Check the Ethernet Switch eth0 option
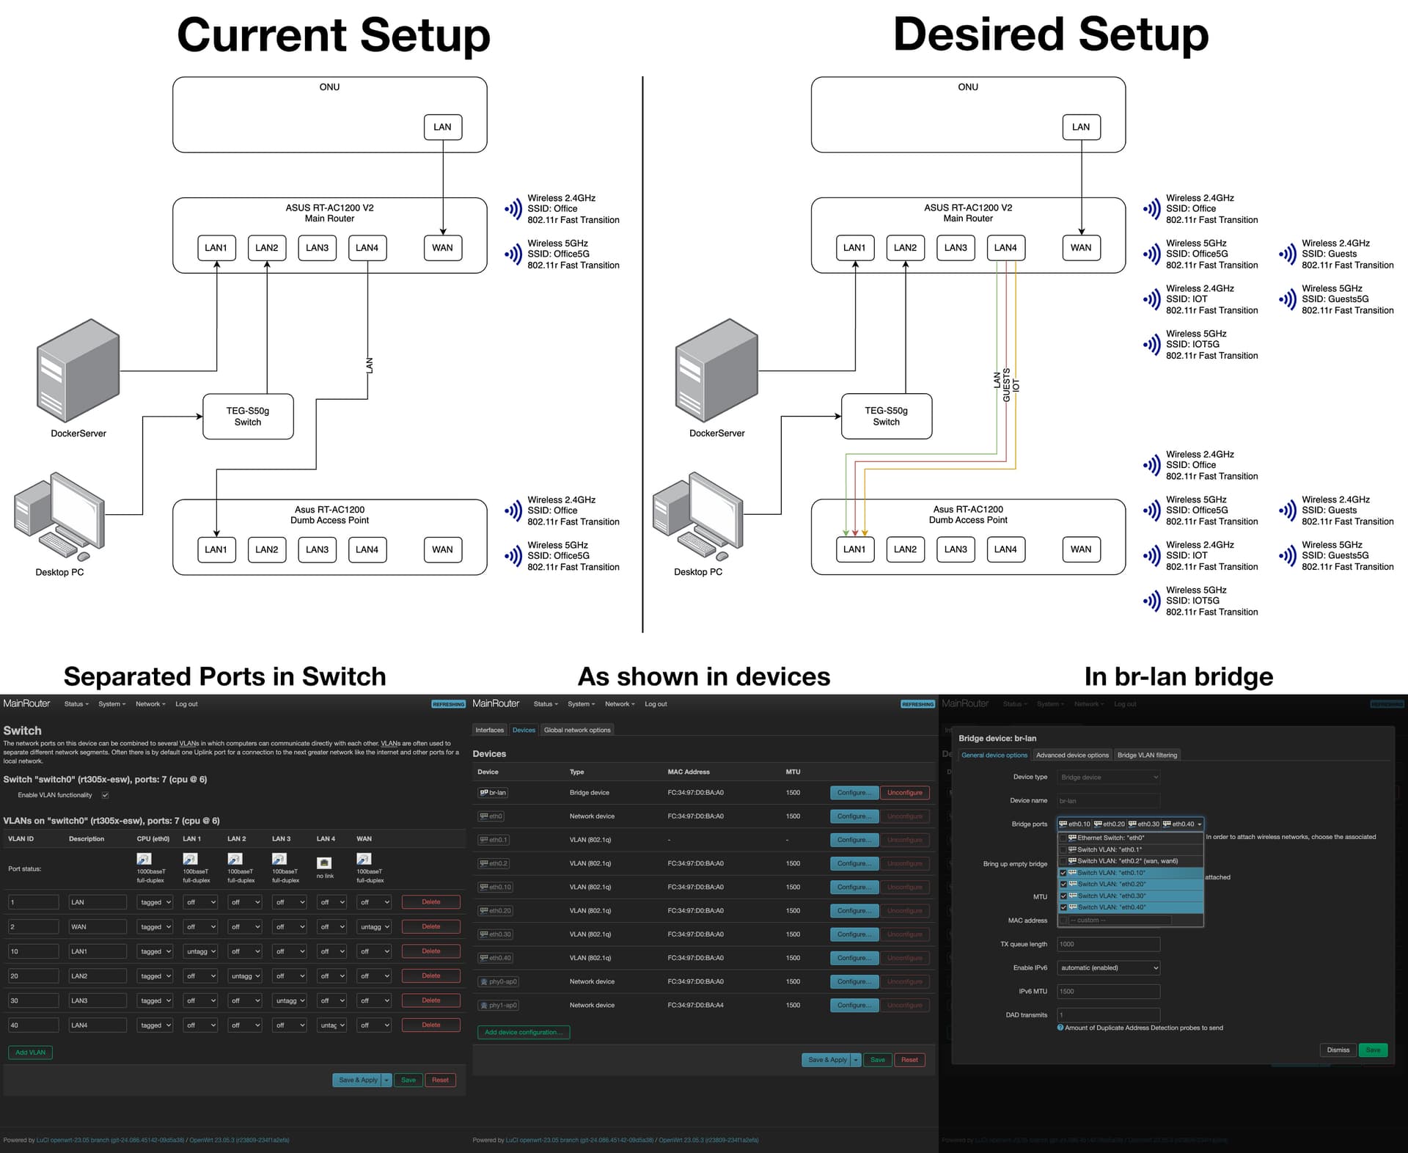 tap(1063, 838)
